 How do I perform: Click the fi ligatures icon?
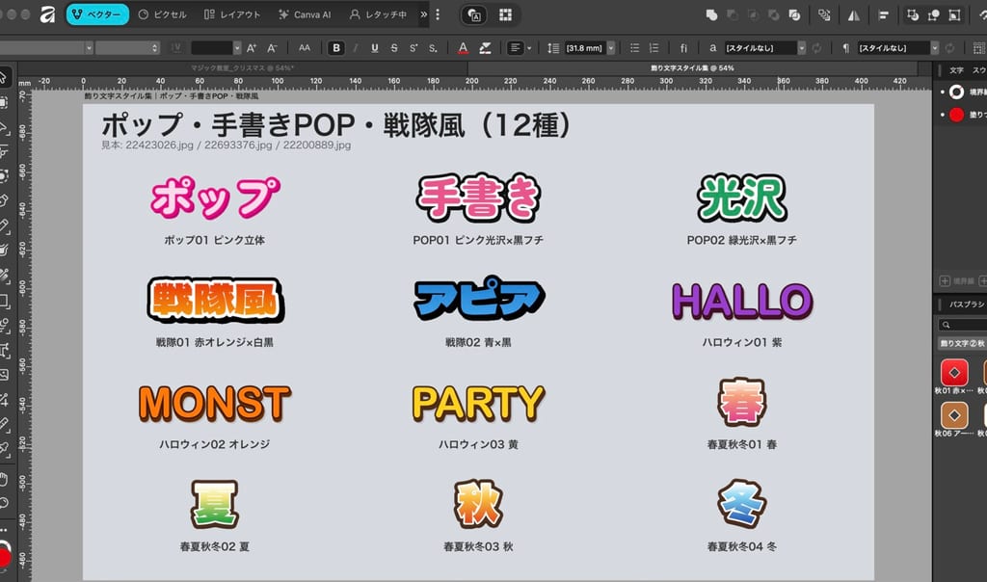[683, 48]
